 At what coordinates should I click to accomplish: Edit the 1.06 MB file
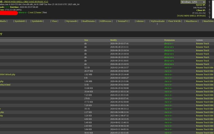pyautogui.click(x=211, y=81)
